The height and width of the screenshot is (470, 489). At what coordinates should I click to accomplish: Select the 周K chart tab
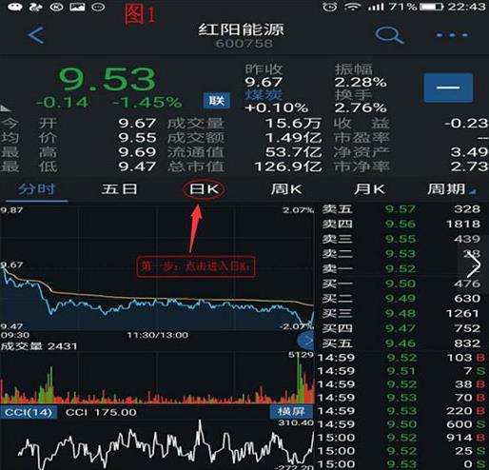point(286,189)
